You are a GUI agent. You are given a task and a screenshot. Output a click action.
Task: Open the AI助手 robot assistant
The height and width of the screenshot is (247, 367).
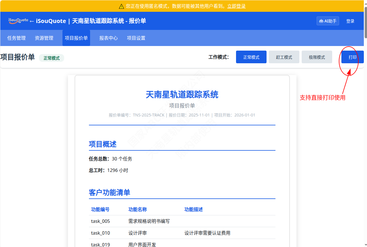point(328,21)
